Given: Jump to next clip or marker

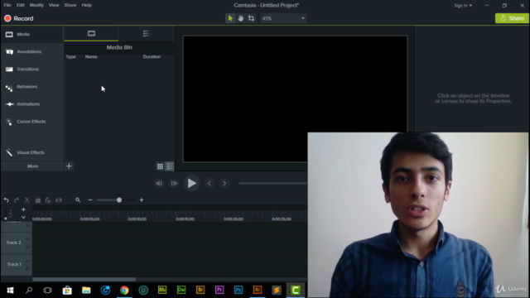Looking at the screenshot, I should [x=224, y=184].
